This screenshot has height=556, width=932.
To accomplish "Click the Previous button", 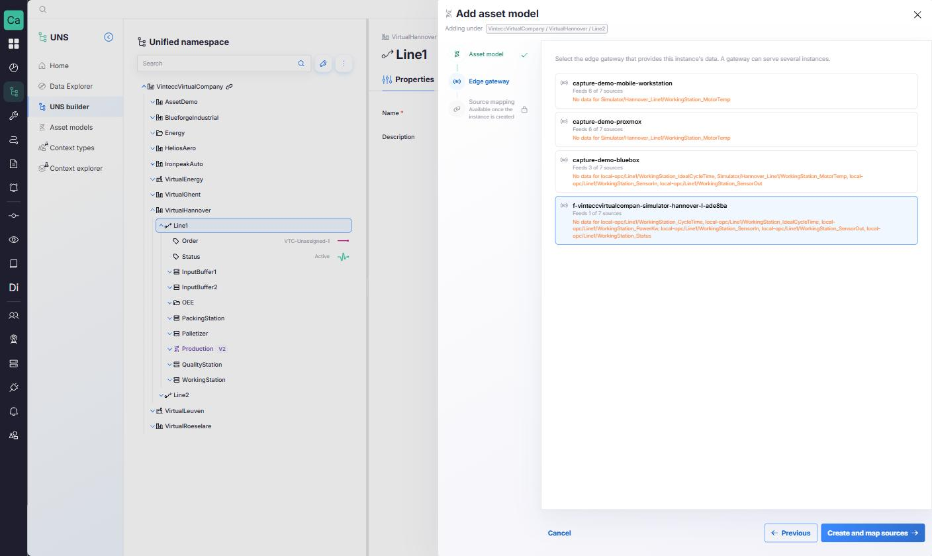I will pos(790,533).
